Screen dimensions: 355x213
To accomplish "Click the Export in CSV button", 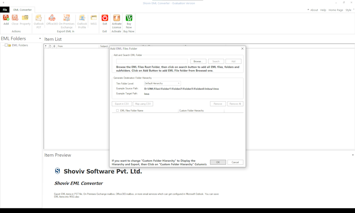I will click(122, 104).
